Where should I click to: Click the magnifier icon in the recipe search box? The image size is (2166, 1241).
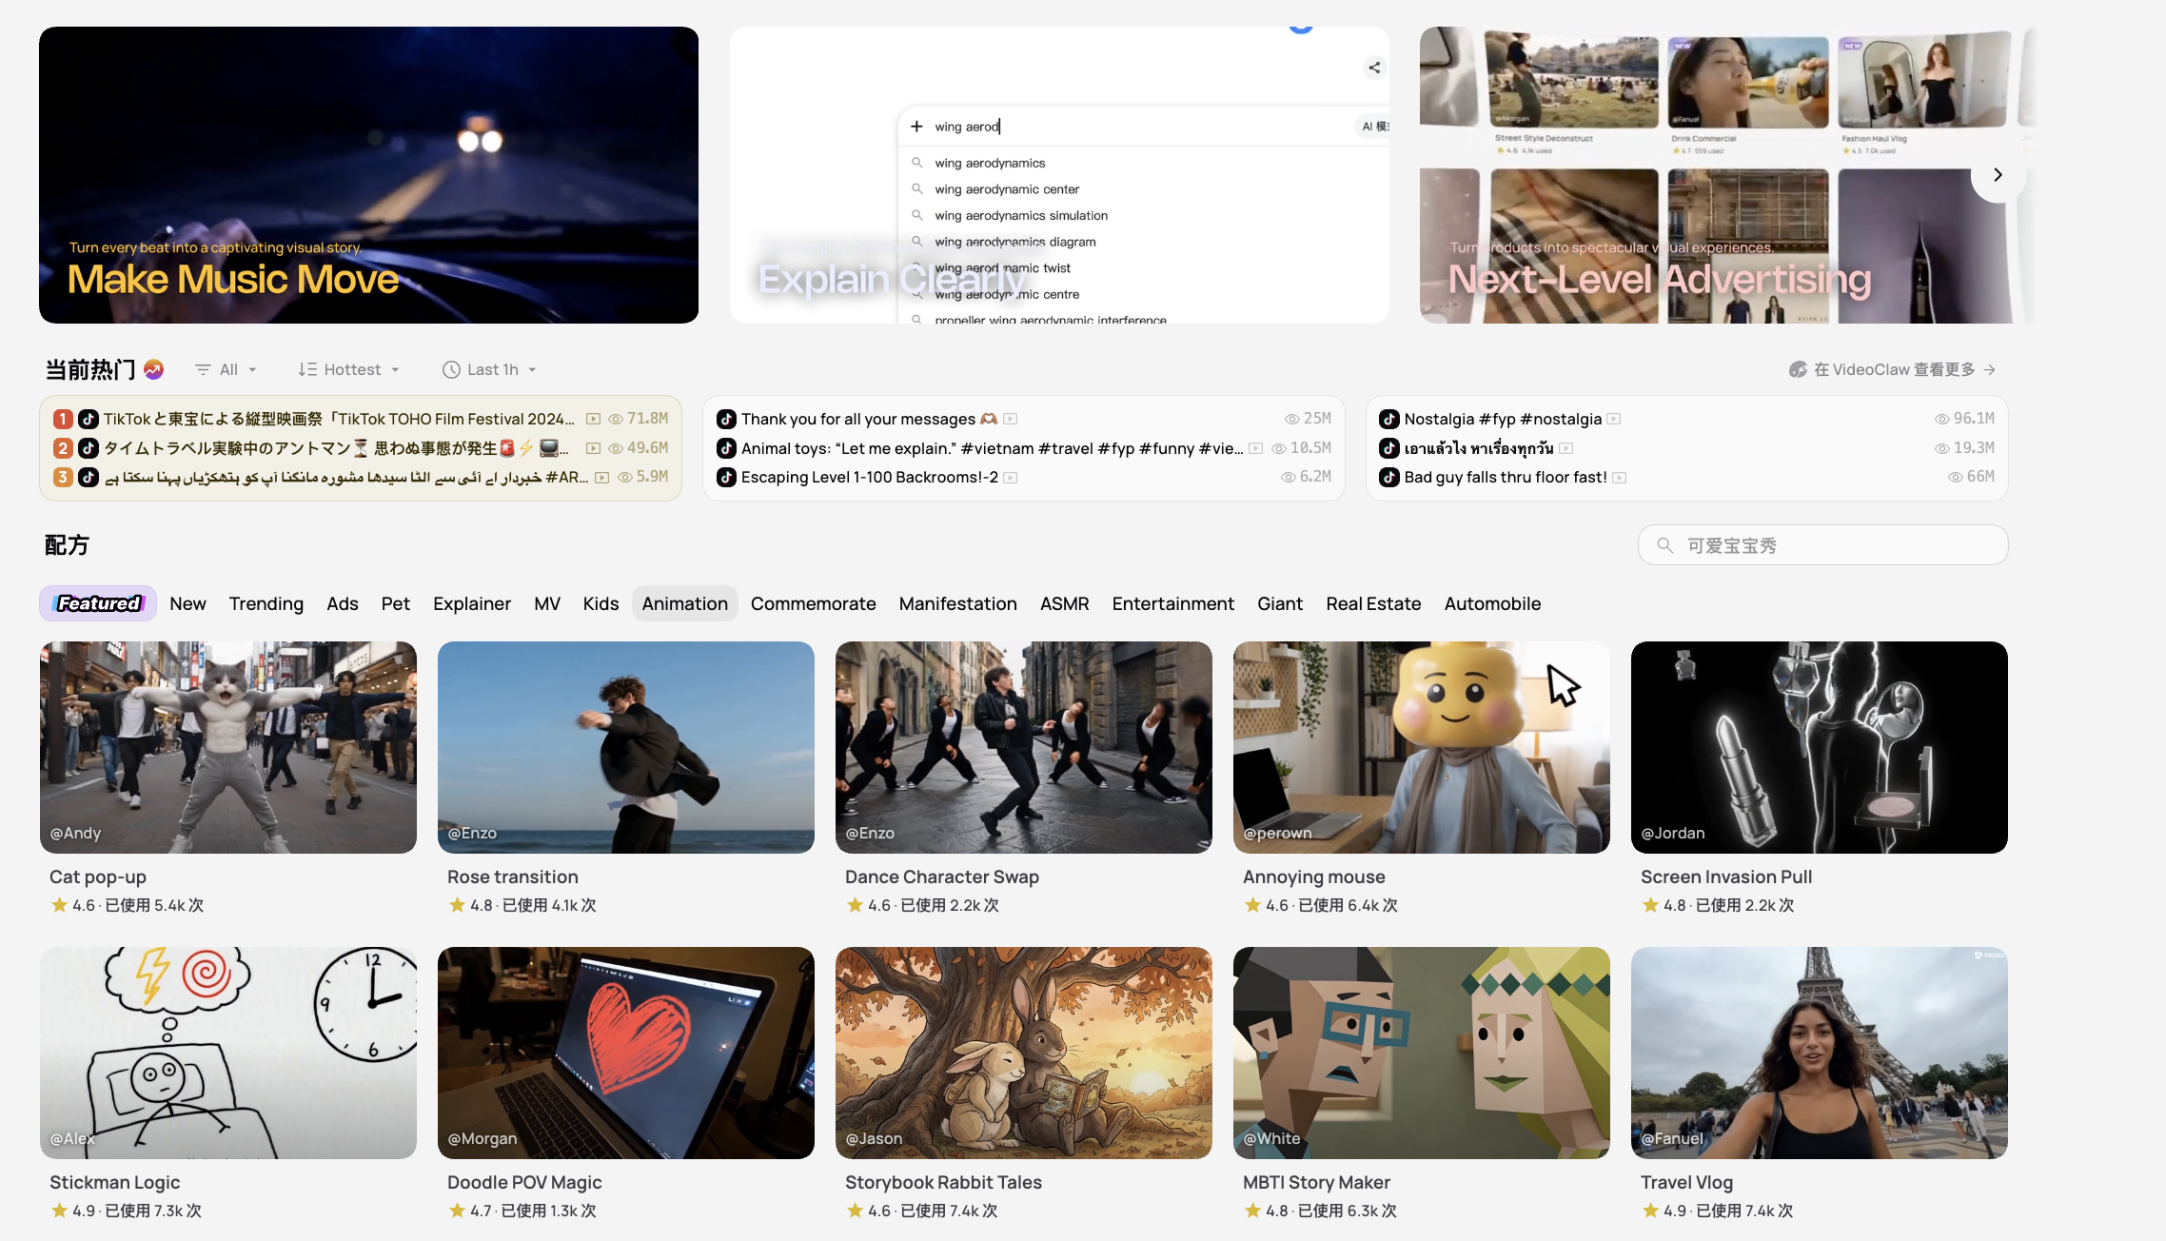click(x=1664, y=545)
